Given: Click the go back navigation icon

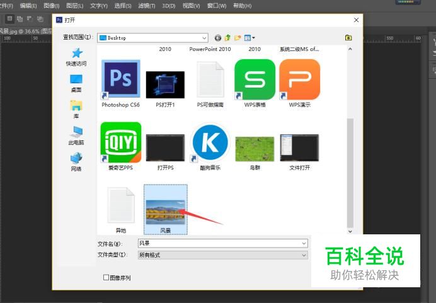Looking at the screenshot, I should 218,38.
